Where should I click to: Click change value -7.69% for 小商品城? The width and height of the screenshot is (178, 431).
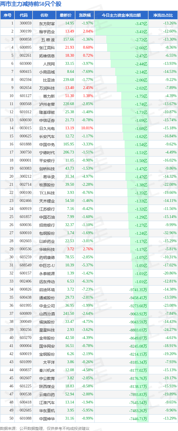pos(88,72)
